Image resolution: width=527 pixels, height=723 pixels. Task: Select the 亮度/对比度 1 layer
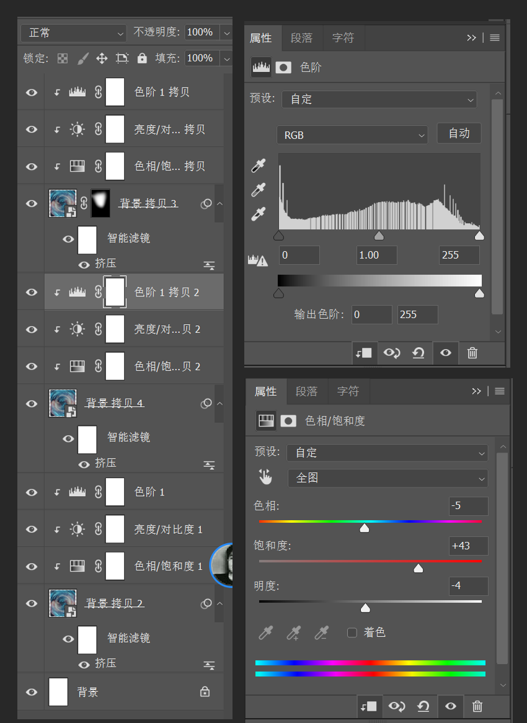pos(134,530)
